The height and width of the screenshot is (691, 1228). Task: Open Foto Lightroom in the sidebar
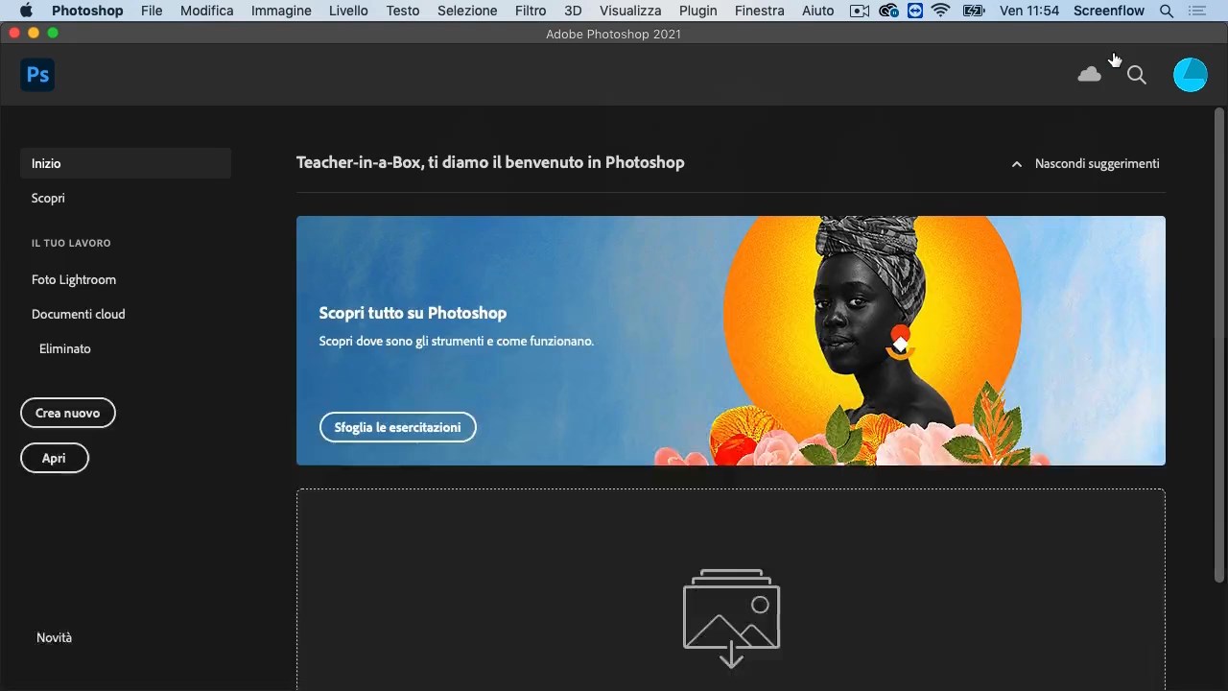point(74,279)
